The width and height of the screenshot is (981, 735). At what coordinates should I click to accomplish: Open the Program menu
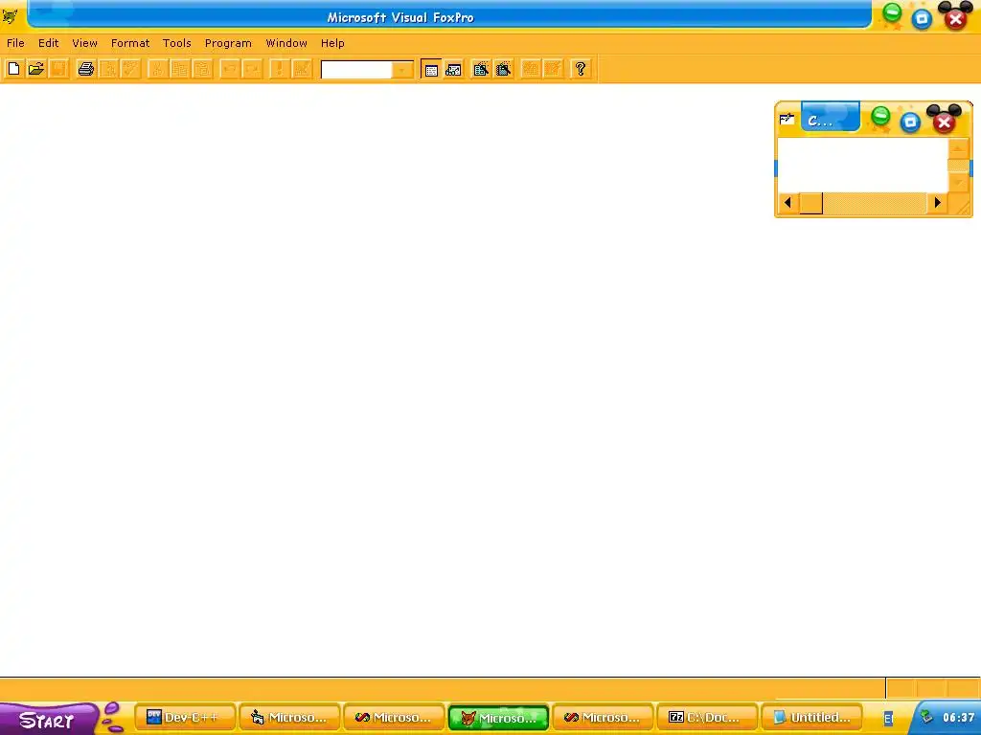pos(228,43)
